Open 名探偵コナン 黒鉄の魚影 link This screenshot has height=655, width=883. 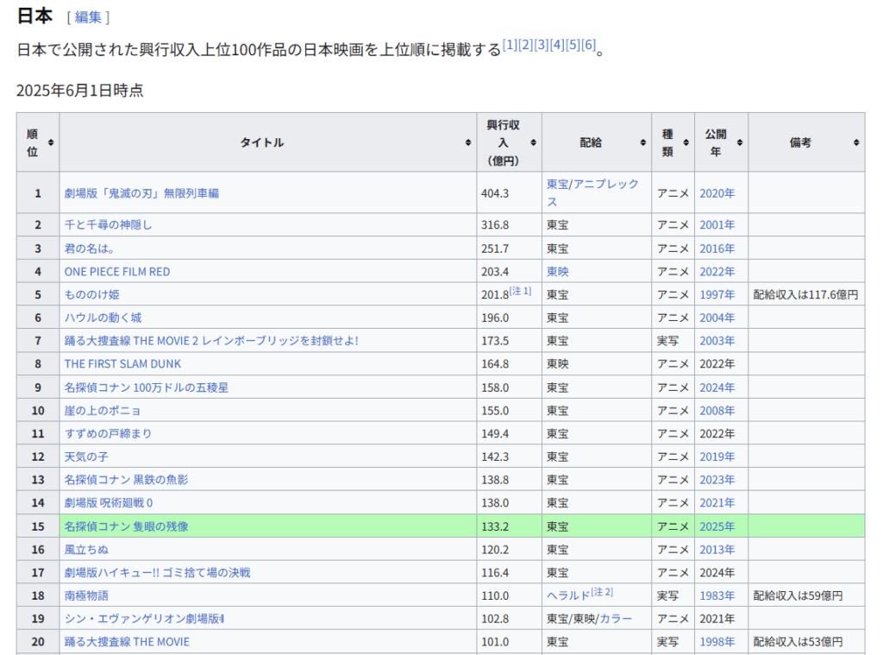(126, 481)
